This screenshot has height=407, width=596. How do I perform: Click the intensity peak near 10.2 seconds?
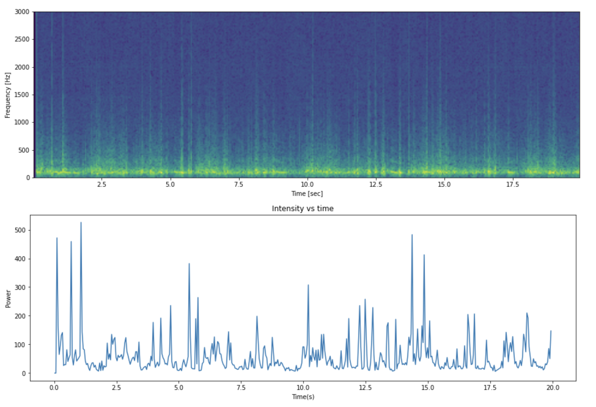(308, 286)
